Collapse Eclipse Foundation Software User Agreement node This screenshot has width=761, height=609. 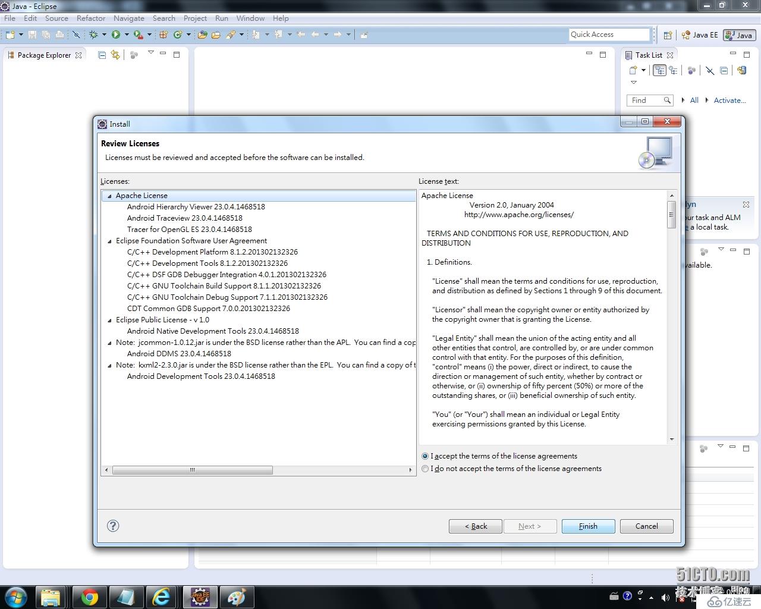pyautogui.click(x=109, y=241)
